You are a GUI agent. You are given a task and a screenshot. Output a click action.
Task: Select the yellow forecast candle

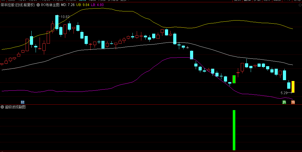click(x=293, y=87)
